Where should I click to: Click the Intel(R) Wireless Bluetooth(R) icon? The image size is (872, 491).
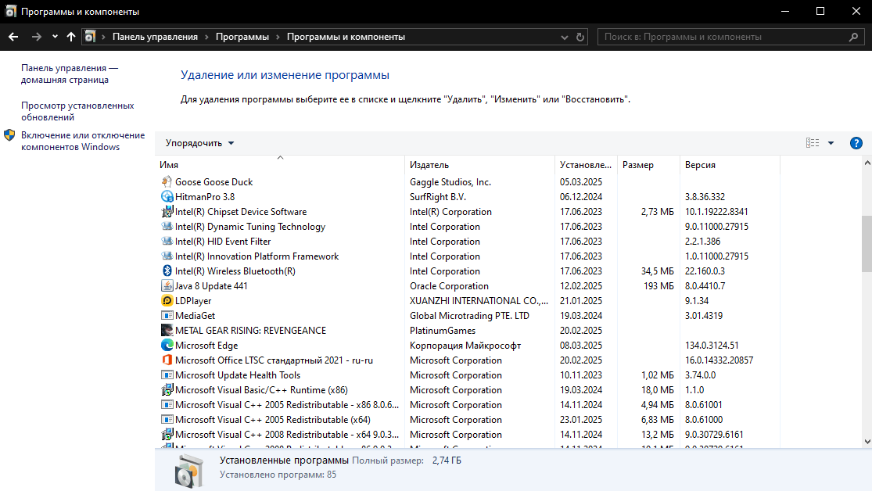[x=167, y=271]
